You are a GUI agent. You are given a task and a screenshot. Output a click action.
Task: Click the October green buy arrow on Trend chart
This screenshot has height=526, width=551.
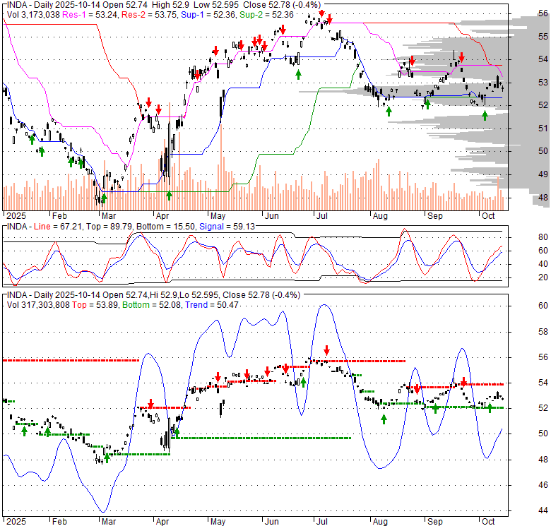(490, 407)
